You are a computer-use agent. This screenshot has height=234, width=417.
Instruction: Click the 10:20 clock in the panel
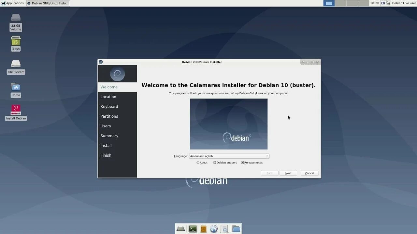pyautogui.click(x=375, y=3)
